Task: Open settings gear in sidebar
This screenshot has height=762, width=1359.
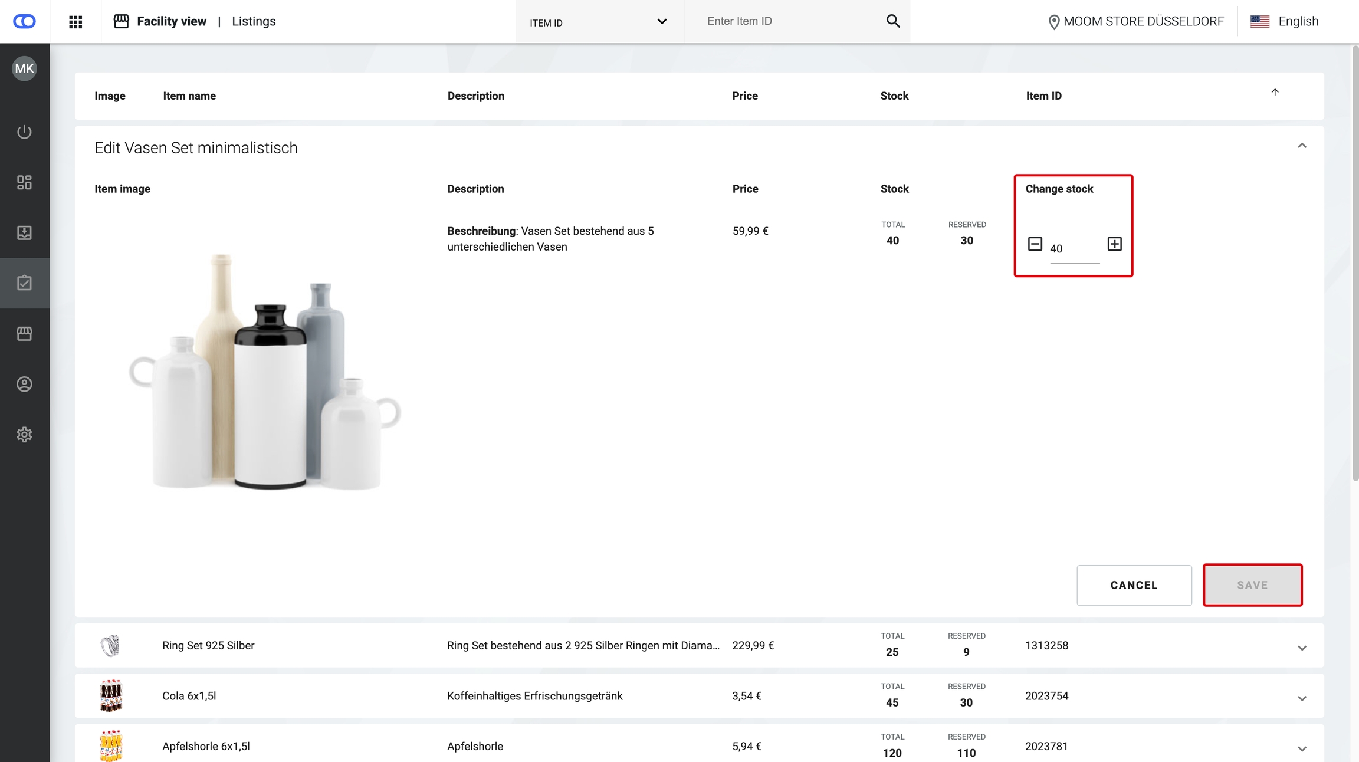Action: pyautogui.click(x=24, y=435)
